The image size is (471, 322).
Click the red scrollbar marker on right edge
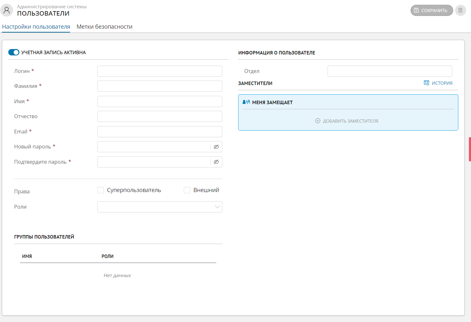pyautogui.click(x=470, y=149)
